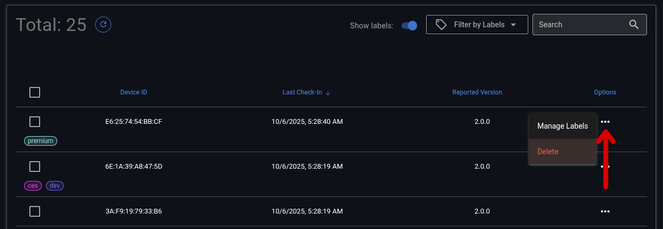Sort by Device ID column header

(x=134, y=92)
